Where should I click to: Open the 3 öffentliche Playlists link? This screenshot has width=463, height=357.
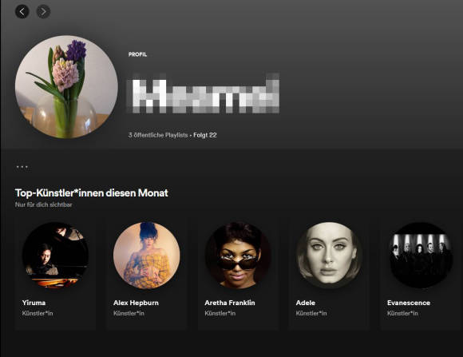point(158,135)
